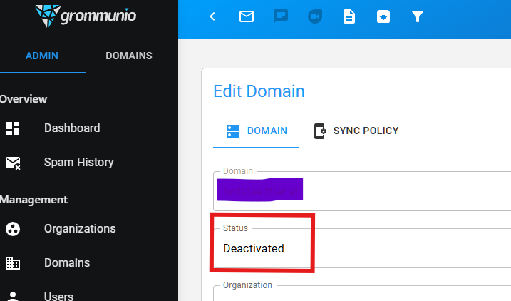
Task: Switch to the ADMIN sidebar tab
Action: (42, 56)
